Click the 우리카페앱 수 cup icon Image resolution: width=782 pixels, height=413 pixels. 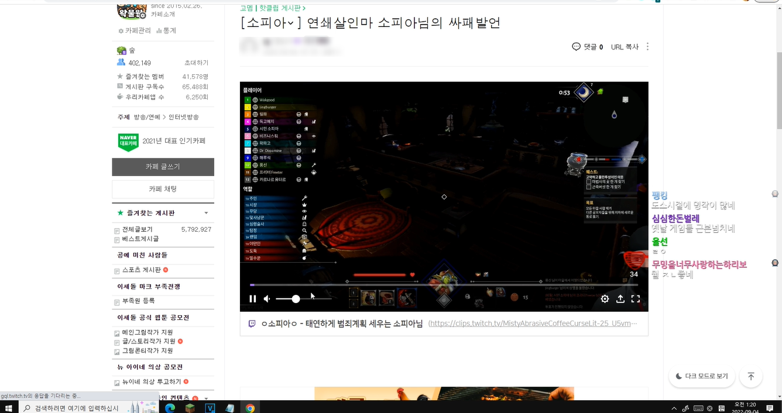pos(120,97)
